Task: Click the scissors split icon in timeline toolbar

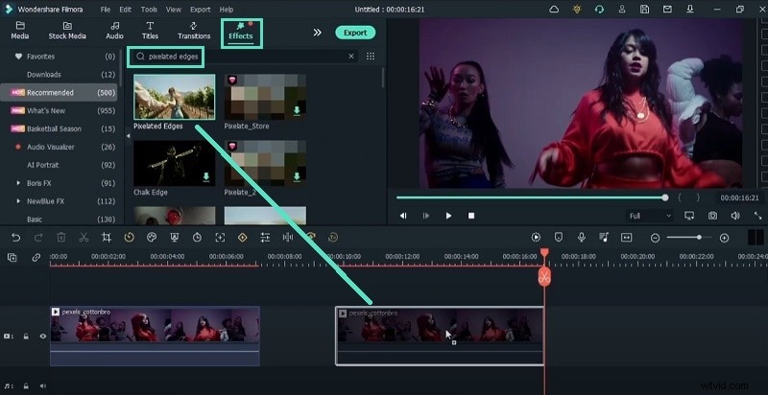Action: (x=84, y=237)
